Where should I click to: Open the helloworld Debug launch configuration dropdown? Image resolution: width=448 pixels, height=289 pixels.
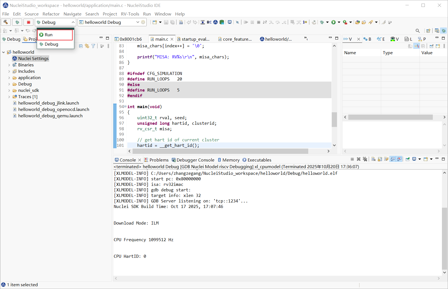pyautogui.click(x=138, y=22)
